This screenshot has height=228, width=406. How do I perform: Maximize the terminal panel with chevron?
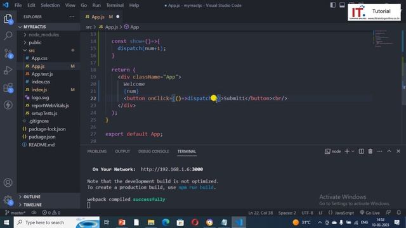389,151
